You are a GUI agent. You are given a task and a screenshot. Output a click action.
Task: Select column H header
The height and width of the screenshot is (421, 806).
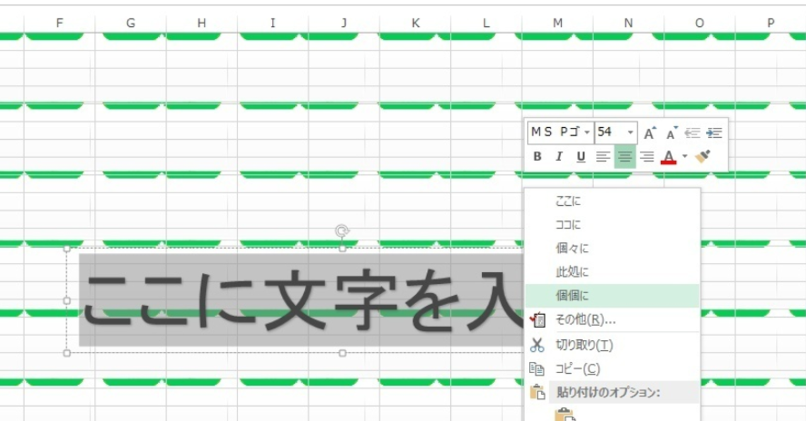click(201, 23)
